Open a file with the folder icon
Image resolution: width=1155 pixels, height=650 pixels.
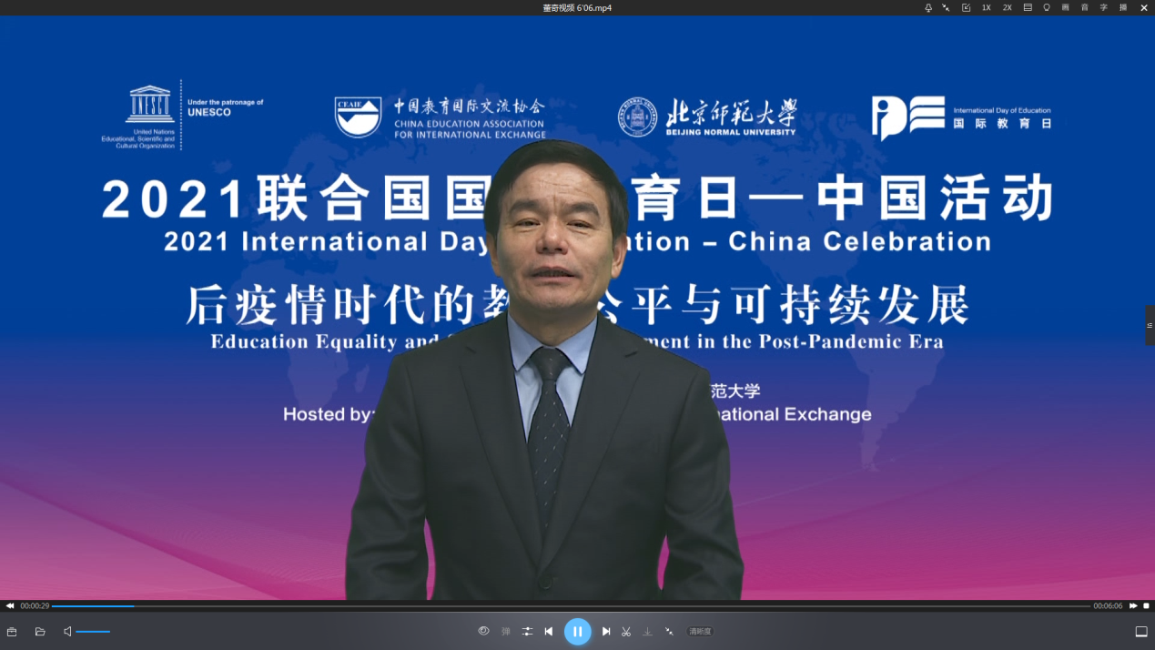[40, 632]
